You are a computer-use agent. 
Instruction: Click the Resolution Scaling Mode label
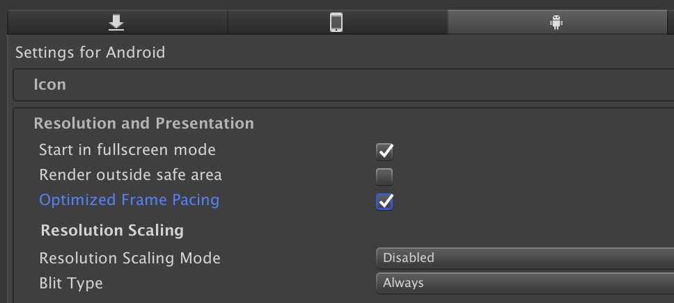(x=130, y=258)
